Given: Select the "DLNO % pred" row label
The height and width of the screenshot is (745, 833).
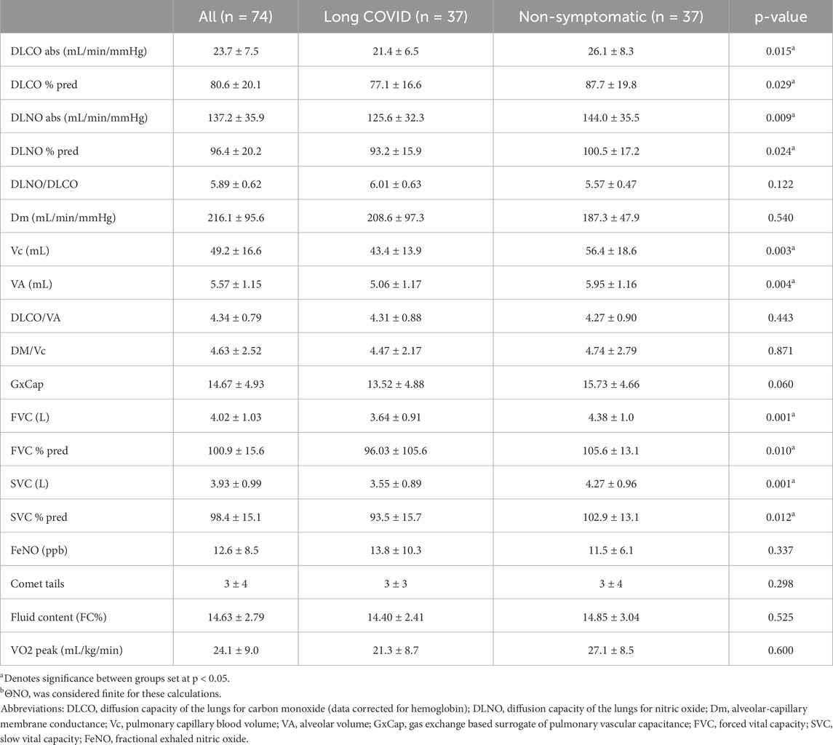Looking at the screenshot, I should [x=44, y=151].
